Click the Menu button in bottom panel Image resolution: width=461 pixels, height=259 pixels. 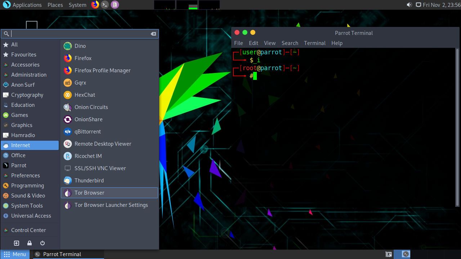point(15,254)
